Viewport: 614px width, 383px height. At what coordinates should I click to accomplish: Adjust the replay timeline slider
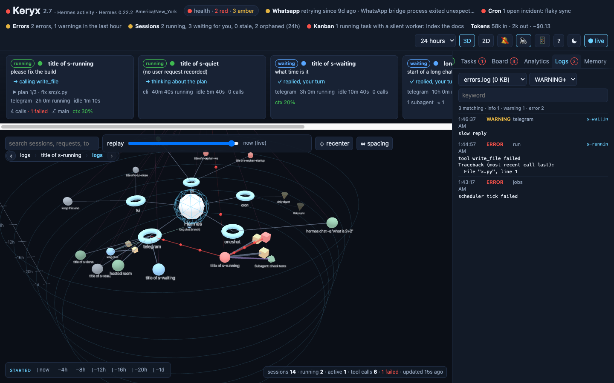pyautogui.click(x=183, y=143)
